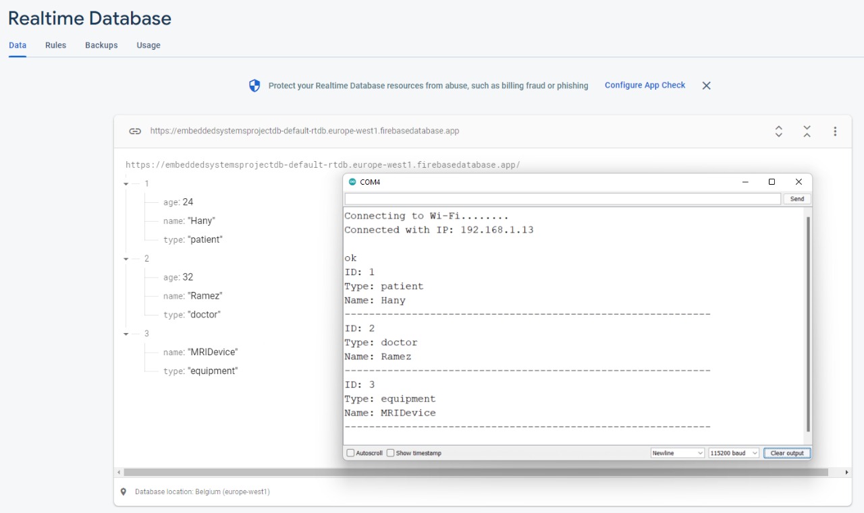Image resolution: width=864 pixels, height=513 pixels.
Task: Open the three-dot overflow menu
Action: 836,131
